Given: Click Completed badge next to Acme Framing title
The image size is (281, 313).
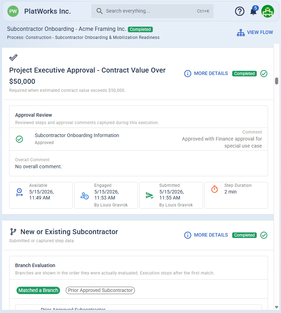Looking at the screenshot, I should pos(140,29).
